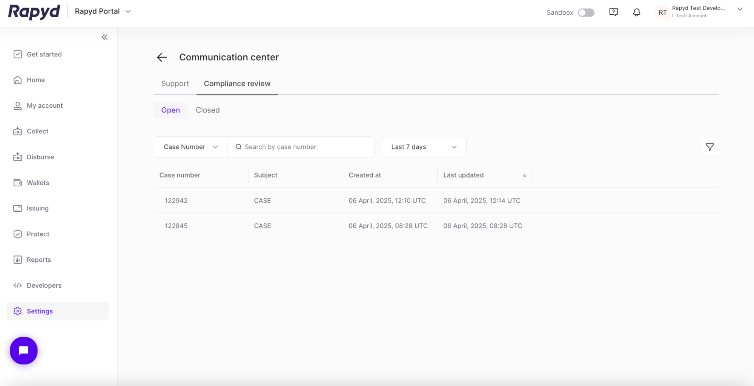The width and height of the screenshot is (754, 386).
Task: Open the filter funnel icon
Action: click(709, 147)
